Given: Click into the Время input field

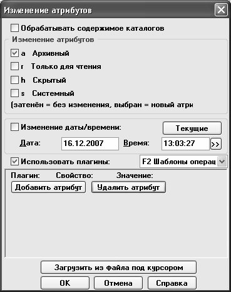Looking at the screenshot, I should (x=185, y=143).
